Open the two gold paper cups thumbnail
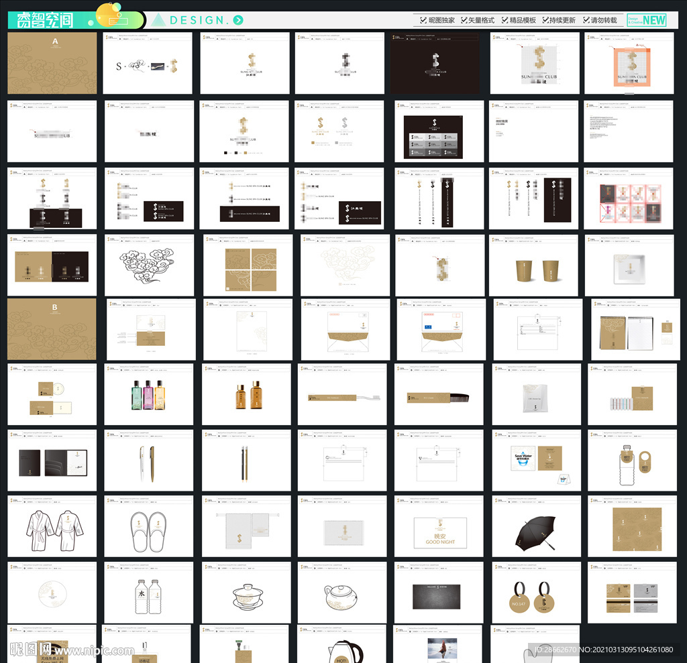This screenshot has width=687, height=663. [x=533, y=265]
